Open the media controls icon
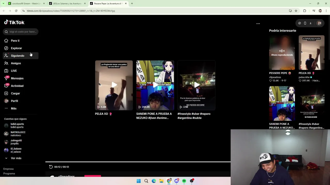330x185 pixels. click(x=314, y=11)
